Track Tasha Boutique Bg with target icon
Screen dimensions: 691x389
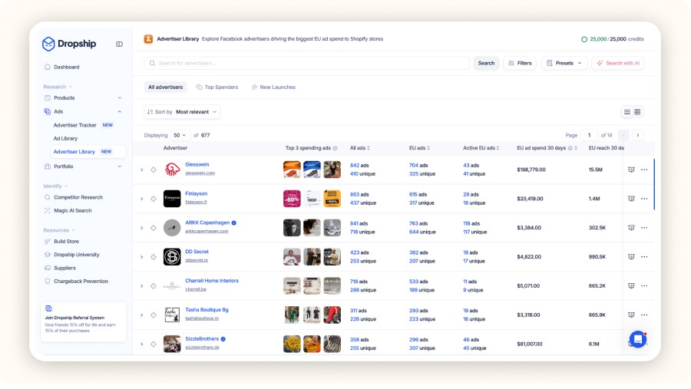[154, 315]
